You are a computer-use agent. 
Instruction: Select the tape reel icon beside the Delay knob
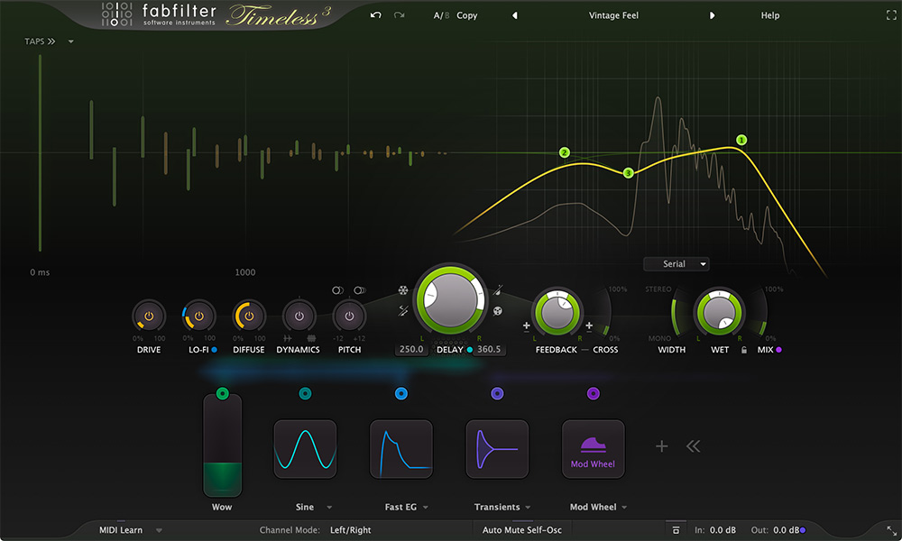[497, 311]
